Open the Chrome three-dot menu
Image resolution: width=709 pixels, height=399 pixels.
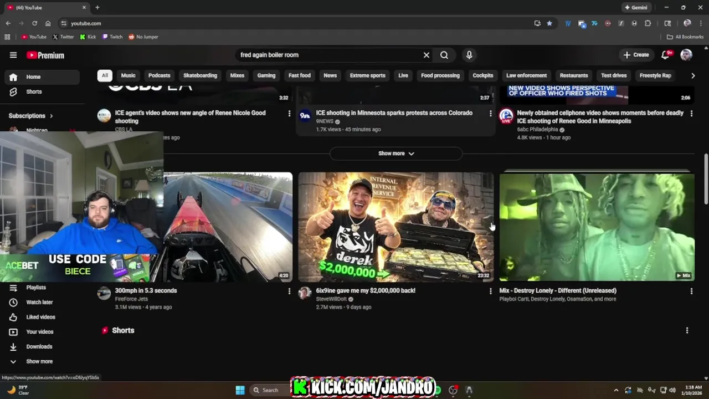click(x=700, y=23)
